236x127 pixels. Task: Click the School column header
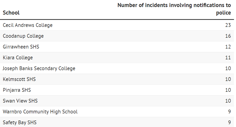[x=11, y=13]
